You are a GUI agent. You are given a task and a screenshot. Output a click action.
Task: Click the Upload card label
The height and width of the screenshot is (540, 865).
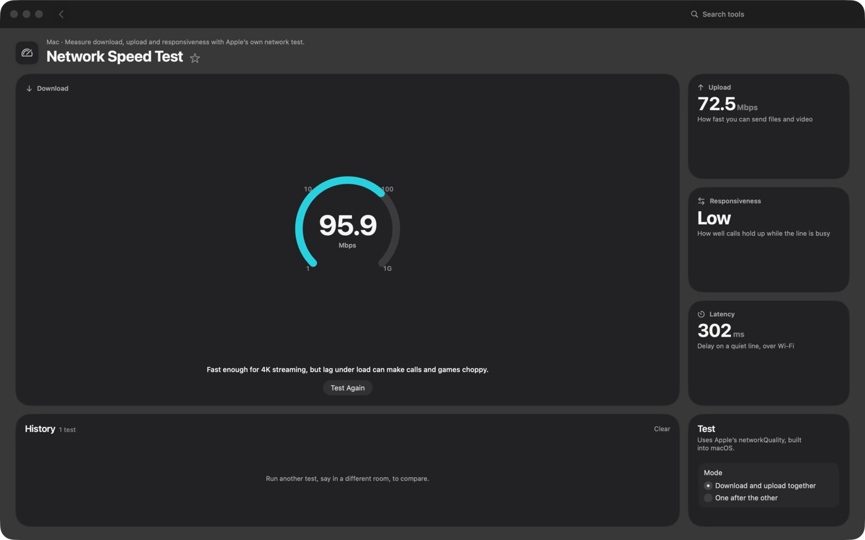[720, 87]
